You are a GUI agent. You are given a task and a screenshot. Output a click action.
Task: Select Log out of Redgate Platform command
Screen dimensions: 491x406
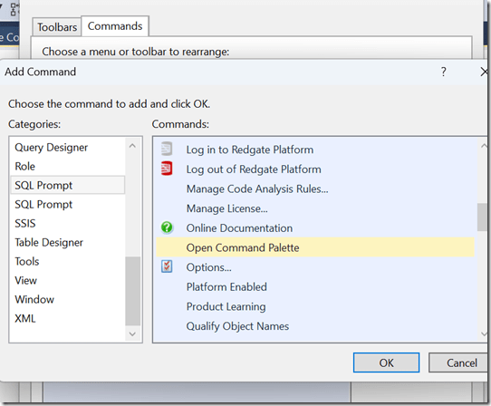tap(315, 169)
